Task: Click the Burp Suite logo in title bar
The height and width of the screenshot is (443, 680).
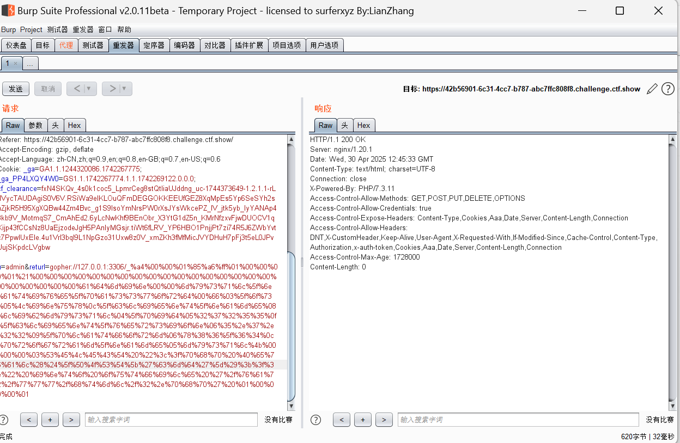Action: [x=7, y=10]
